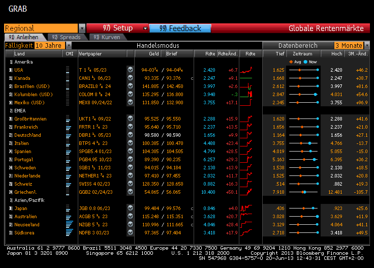
Task: Click the chart icon in Schweiz row
Action: coord(130,184)
